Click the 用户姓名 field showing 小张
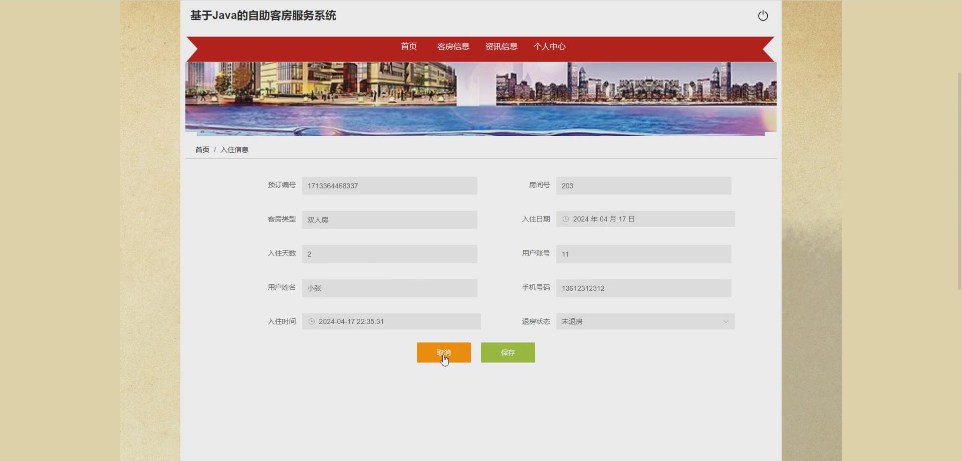This screenshot has width=962, height=461. (390, 288)
